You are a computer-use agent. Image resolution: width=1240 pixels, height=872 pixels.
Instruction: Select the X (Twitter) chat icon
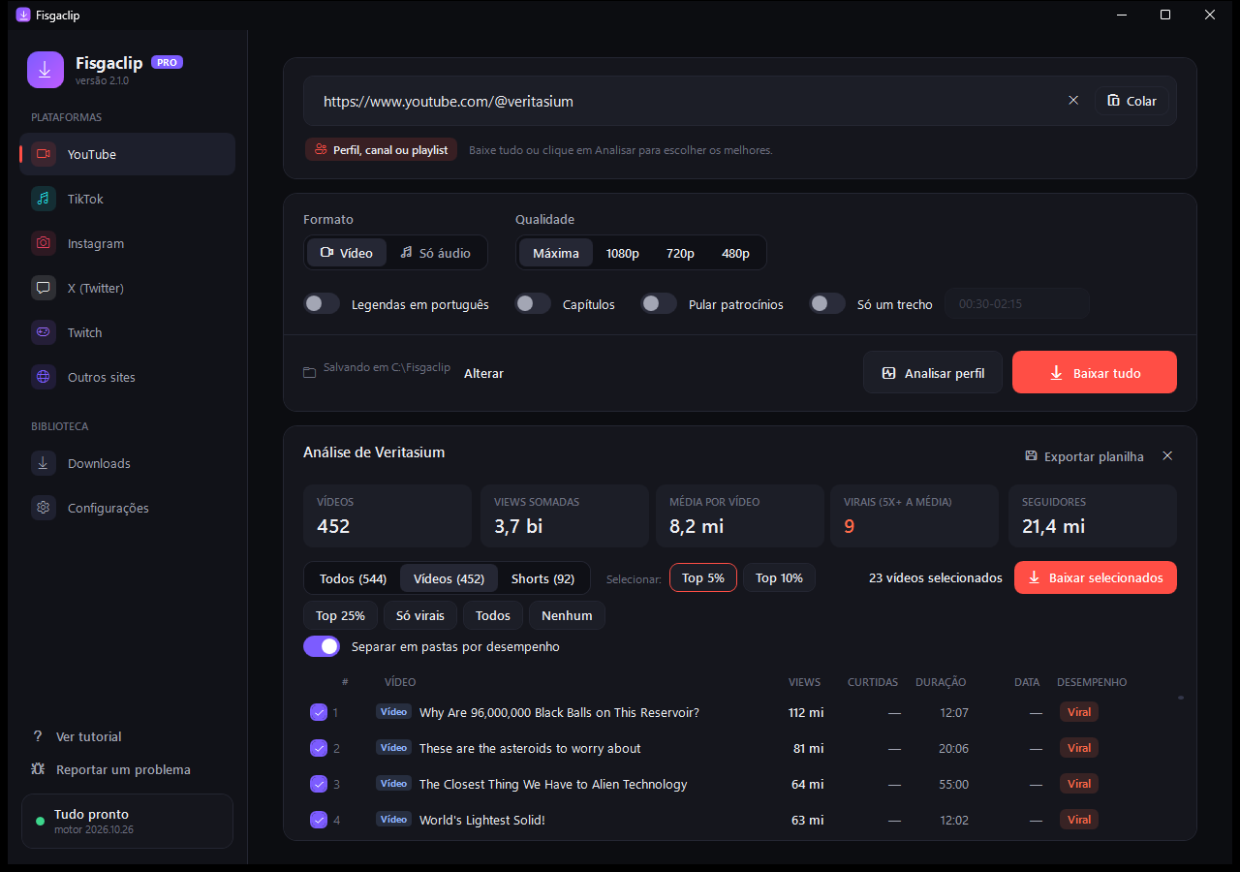[43, 288]
